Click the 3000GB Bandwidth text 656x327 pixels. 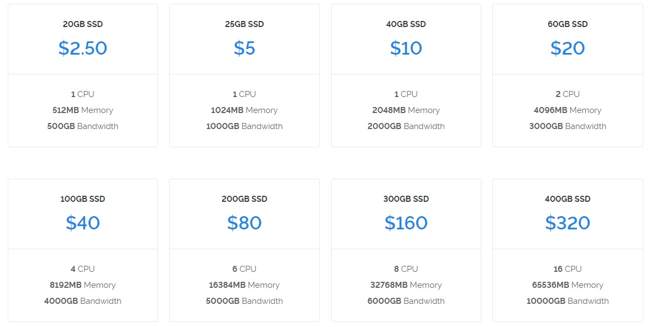pos(568,126)
